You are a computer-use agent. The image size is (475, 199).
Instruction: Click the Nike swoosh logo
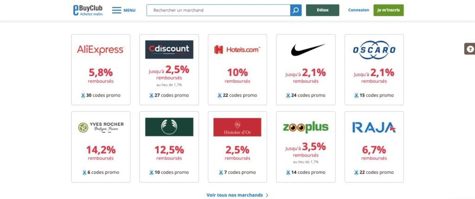coord(308,50)
